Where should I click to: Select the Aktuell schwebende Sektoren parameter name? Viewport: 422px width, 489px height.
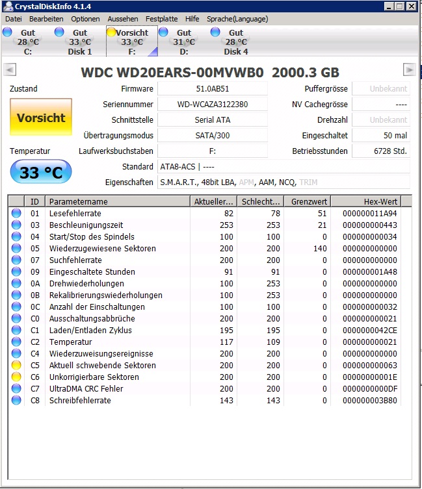click(x=103, y=365)
